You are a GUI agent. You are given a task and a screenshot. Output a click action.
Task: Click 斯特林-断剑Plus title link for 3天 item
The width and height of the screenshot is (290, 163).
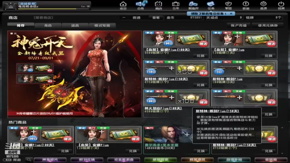click(x=227, y=79)
